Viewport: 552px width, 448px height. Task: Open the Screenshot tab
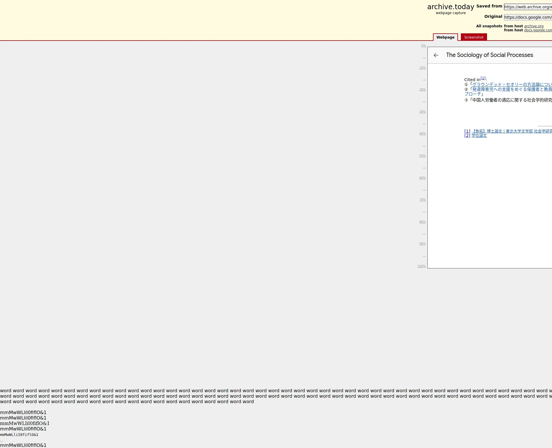pyautogui.click(x=474, y=37)
